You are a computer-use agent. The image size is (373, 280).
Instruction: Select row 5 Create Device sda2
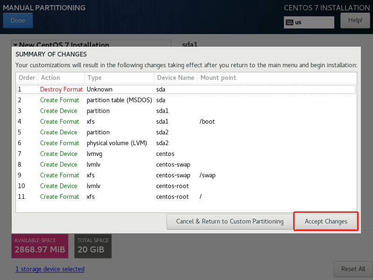pyautogui.click(x=186, y=132)
